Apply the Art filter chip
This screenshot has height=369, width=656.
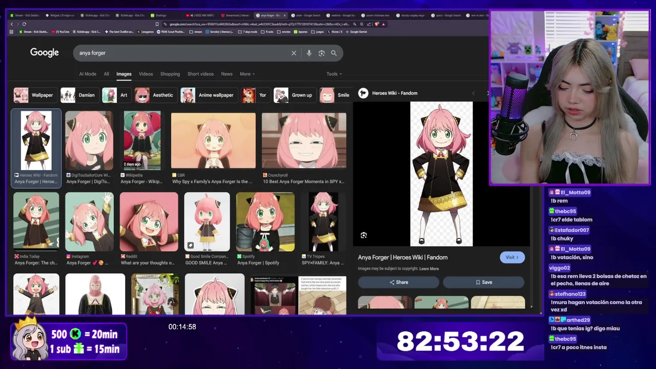116,95
